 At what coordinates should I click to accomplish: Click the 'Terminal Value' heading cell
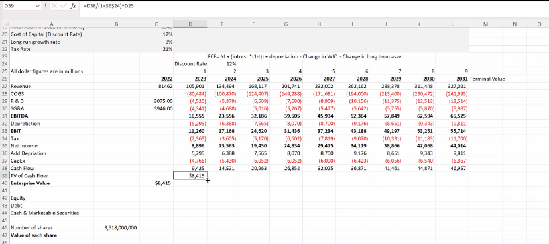(x=485, y=79)
